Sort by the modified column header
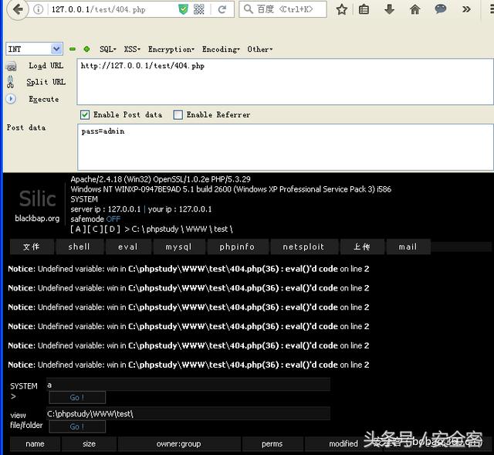This screenshot has height=455, width=494. tap(343, 443)
